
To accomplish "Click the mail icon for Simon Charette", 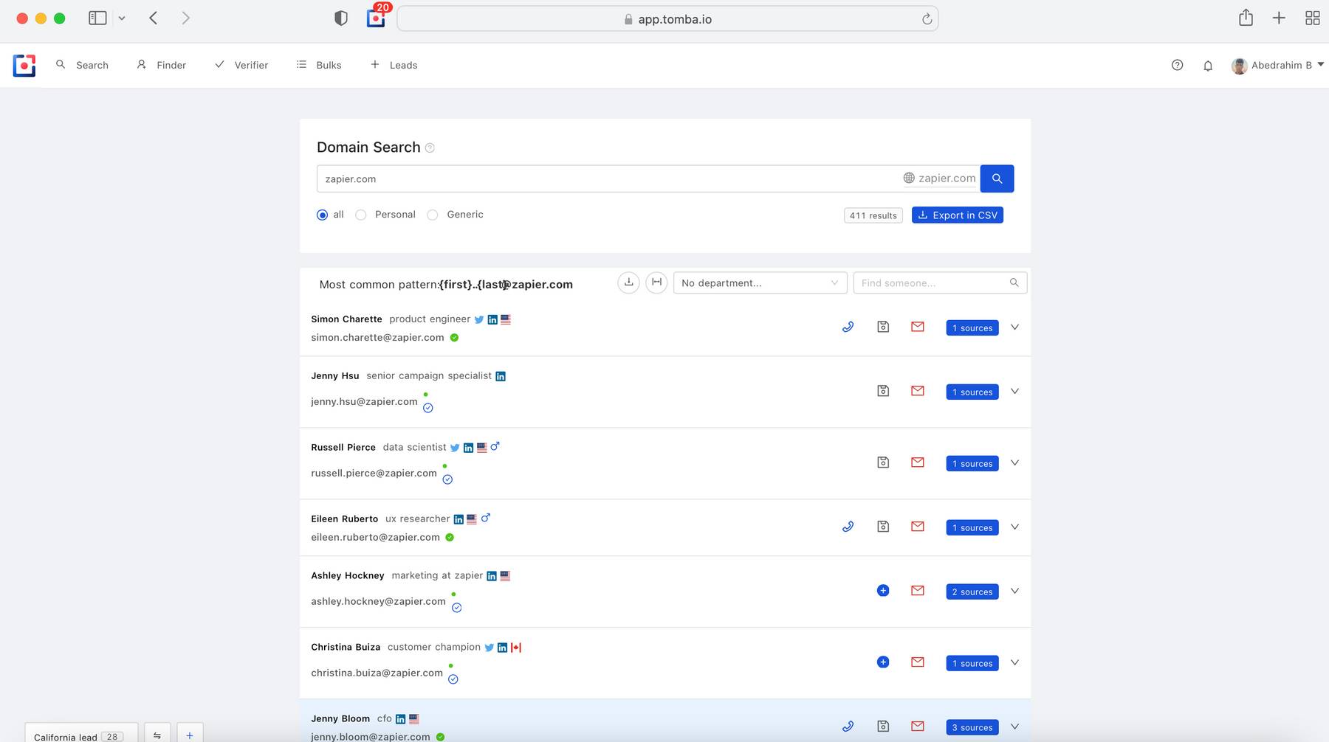I will 918,327.
